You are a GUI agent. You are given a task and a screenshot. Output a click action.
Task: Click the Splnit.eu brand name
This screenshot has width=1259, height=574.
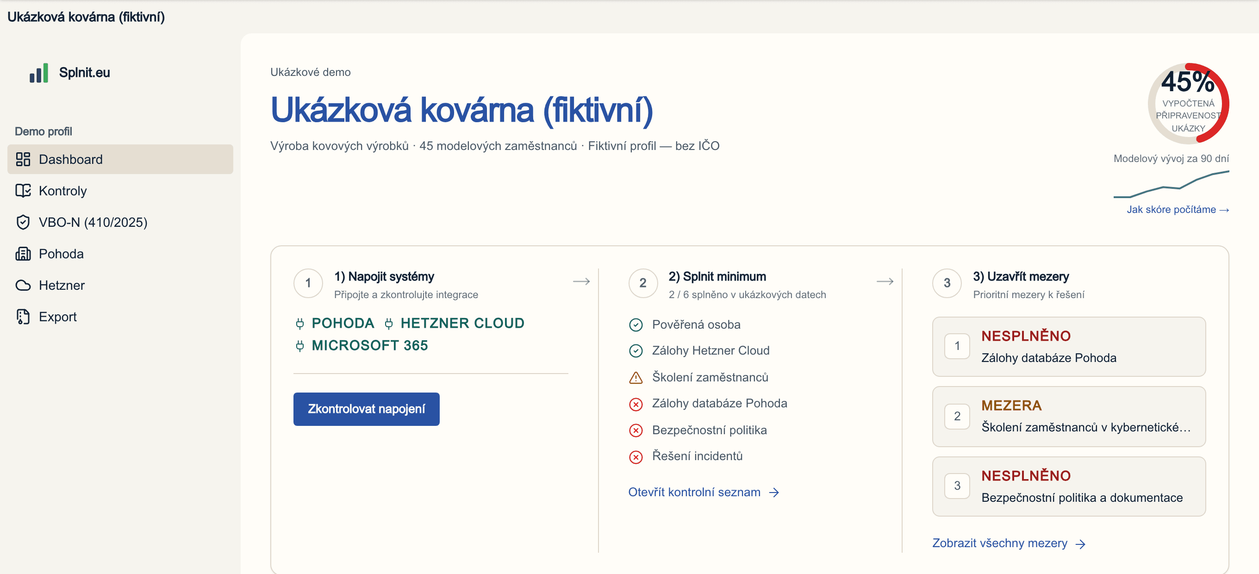point(85,73)
